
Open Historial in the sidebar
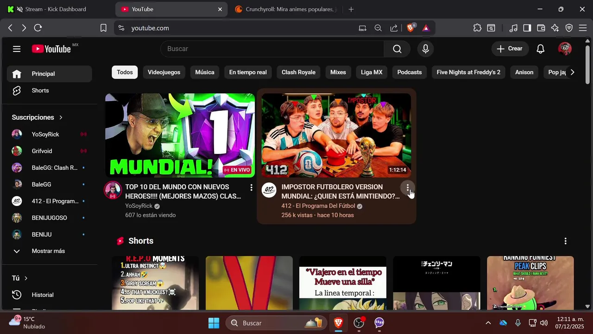point(49,295)
